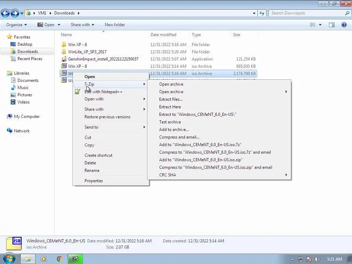Click the Win XP - 8 folder icon

64,44
